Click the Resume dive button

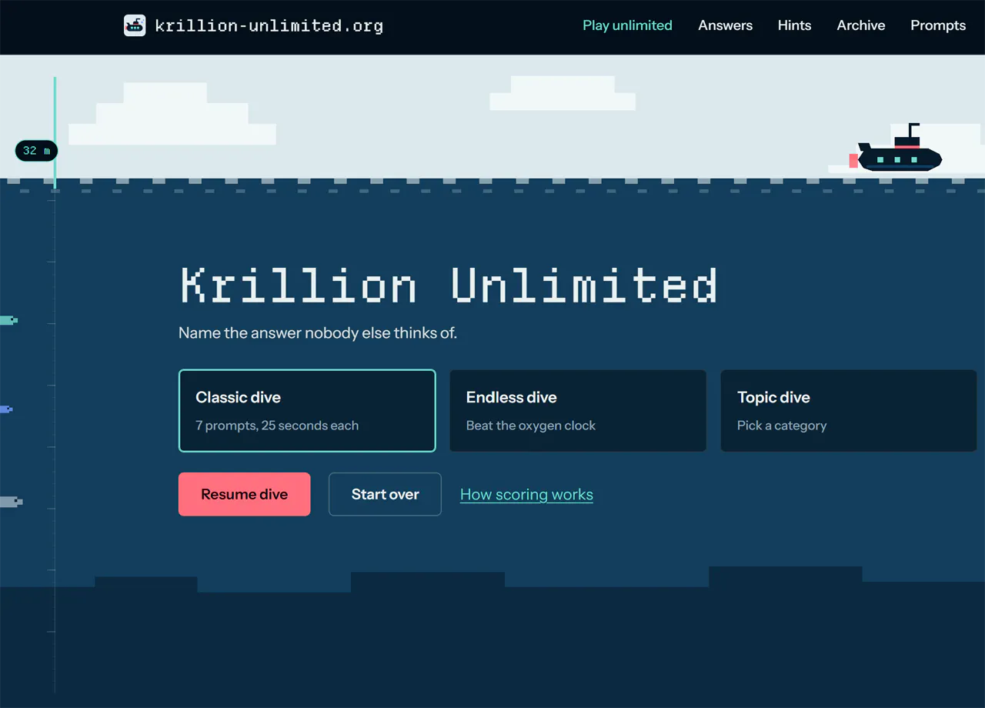245,494
